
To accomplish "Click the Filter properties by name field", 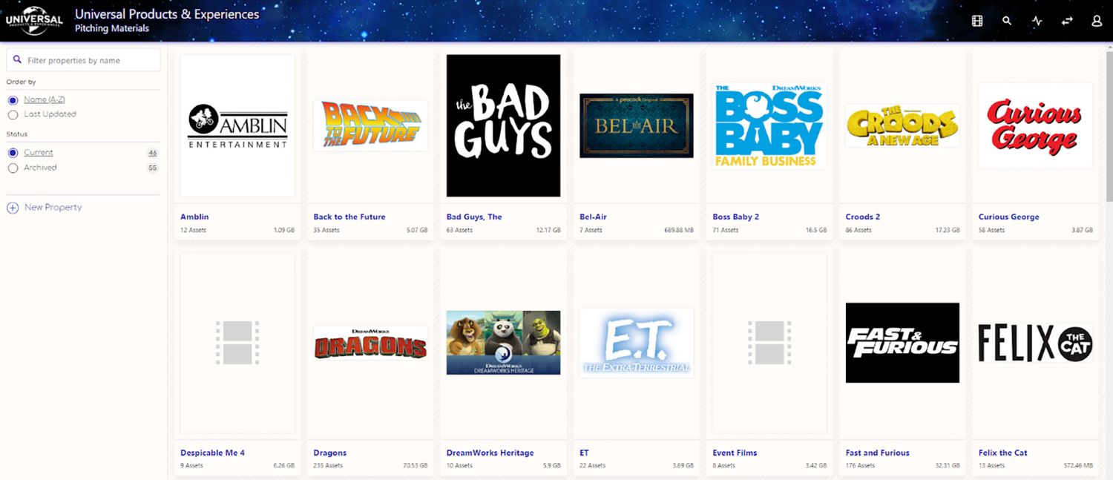I will click(x=83, y=60).
